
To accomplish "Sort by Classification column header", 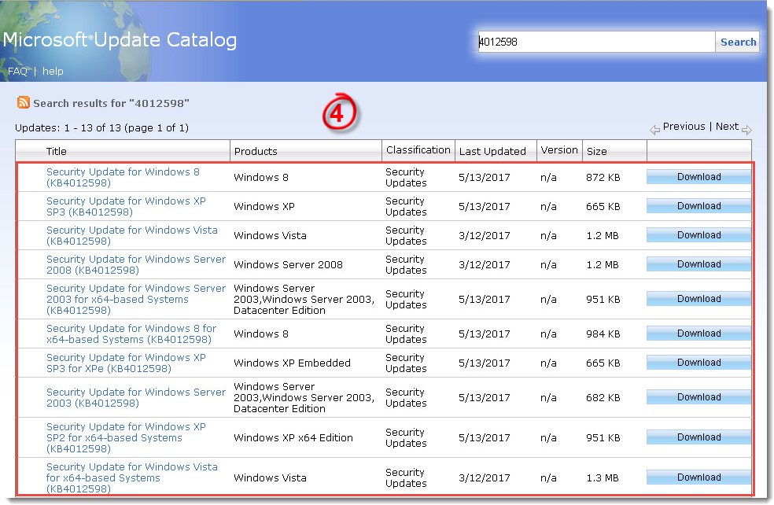I will pos(418,150).
